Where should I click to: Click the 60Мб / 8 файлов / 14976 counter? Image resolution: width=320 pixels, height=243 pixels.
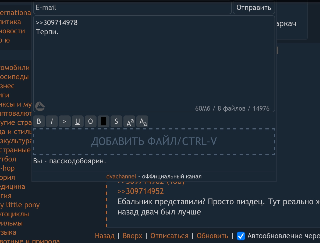point(232,108)
